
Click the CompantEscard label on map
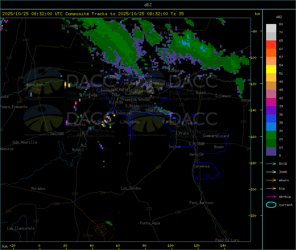tap(216, 136)
